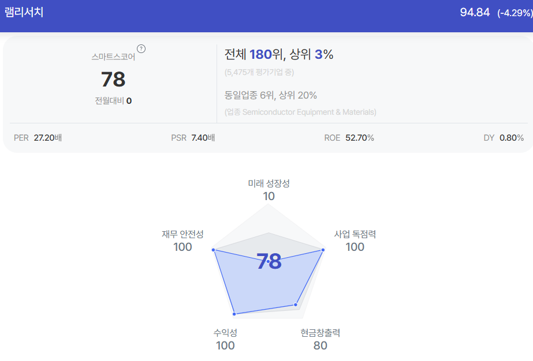Click the 78 score in radar center
533x361 pixels.
click(x=269, y=261)
